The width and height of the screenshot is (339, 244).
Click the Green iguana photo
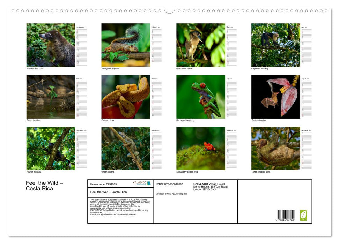click(x=126, y=148)
